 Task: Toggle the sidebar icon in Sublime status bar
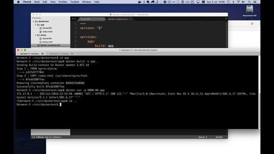[x=33, y=137]
